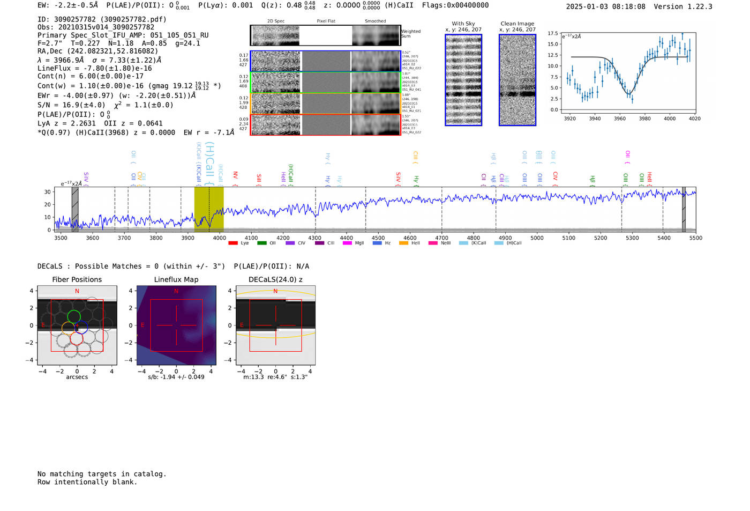The height and width of the screenshot is (511, 750).
Task: Click the λ = 3966.9Å line
Action: pyautogui.click(x=99, y=60)
